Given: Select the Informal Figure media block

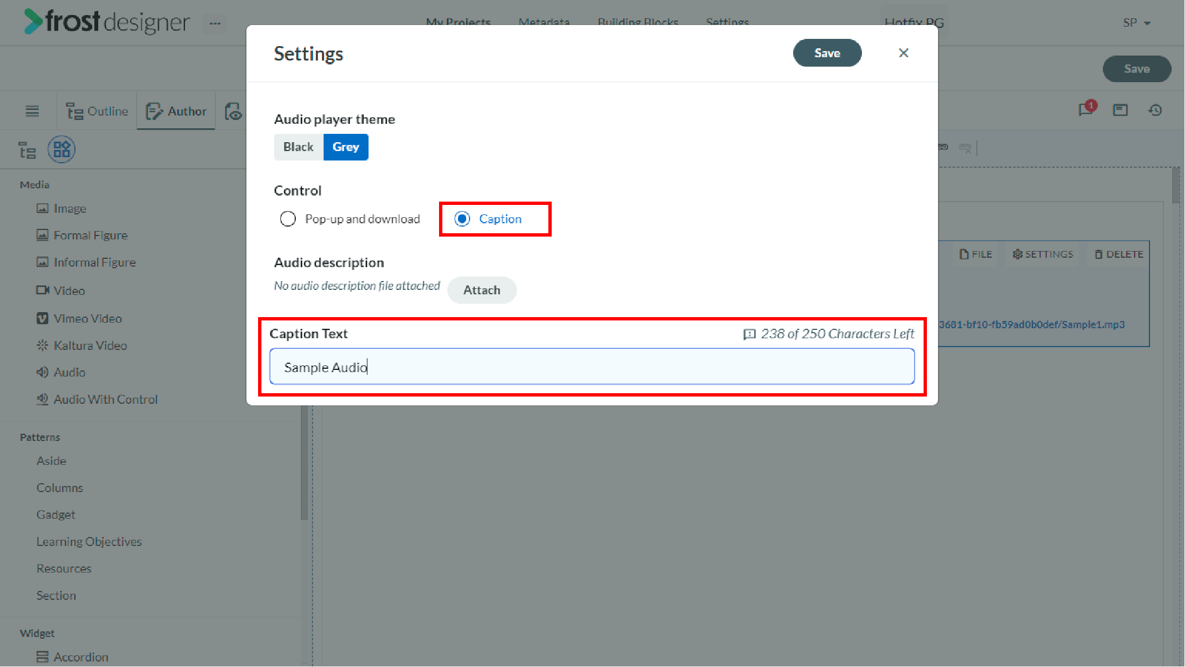Looking at the screenshot, I should click(86, 262).
